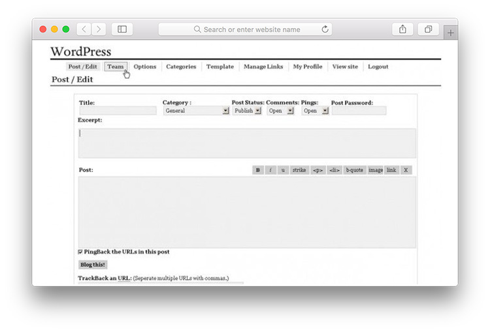Click the green fullscreen window button
This screenshot has height=332, width=490.
[66, 29]
